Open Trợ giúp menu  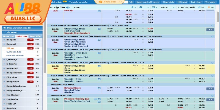coord(210,2)
